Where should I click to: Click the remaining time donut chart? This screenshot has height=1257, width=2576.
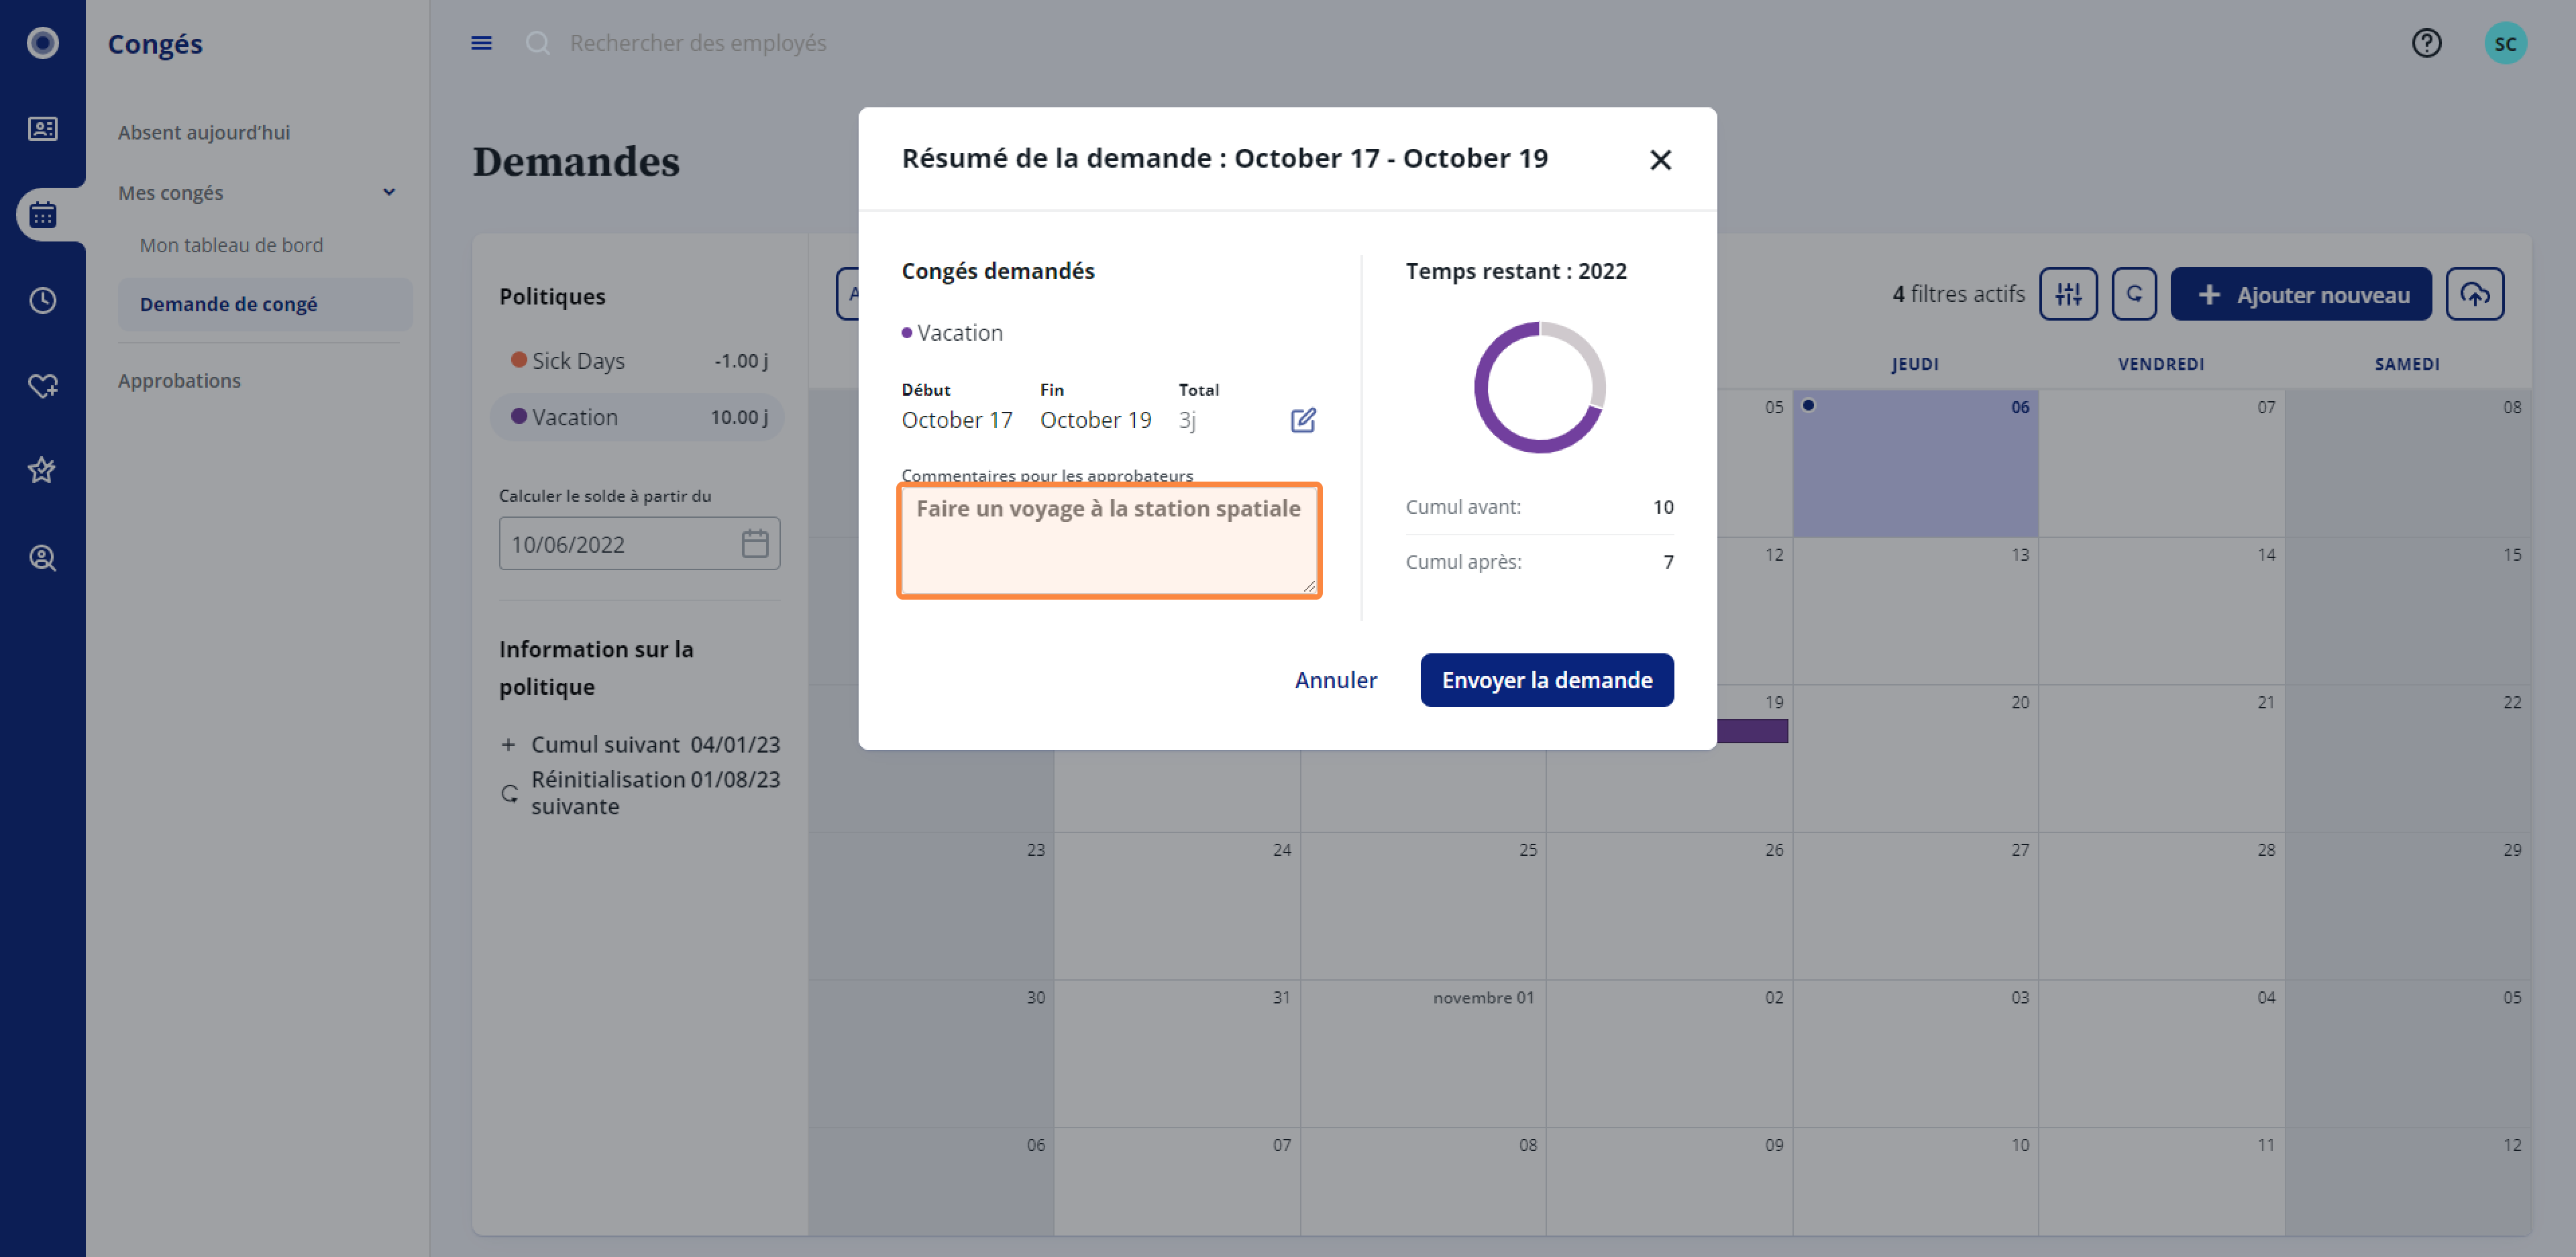coord(1539,387)
